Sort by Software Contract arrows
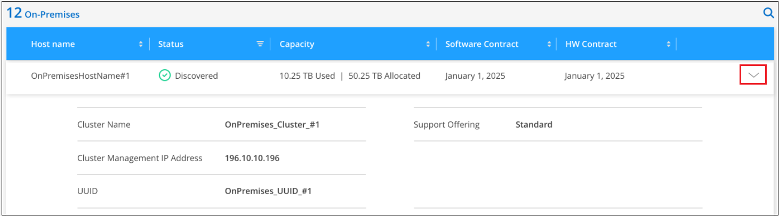 tap(549, 44)
